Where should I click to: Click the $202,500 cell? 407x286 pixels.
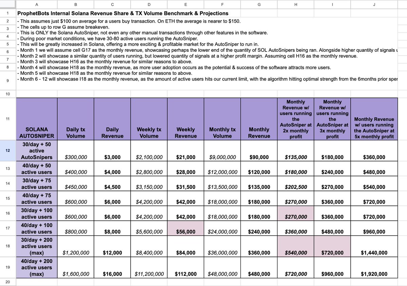[296, 184]
